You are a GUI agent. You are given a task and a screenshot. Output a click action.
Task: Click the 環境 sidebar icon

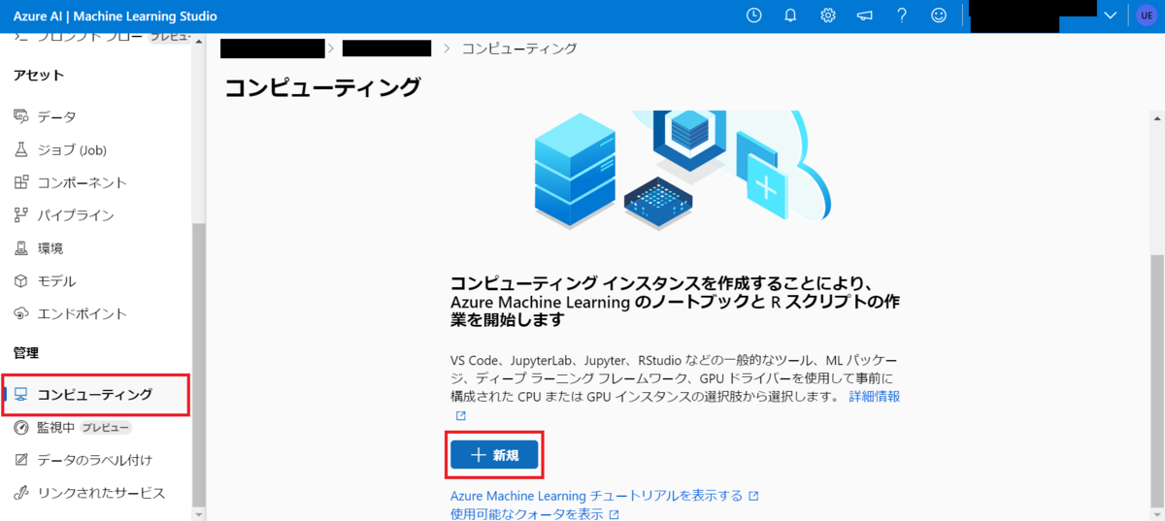click(21, 248)
